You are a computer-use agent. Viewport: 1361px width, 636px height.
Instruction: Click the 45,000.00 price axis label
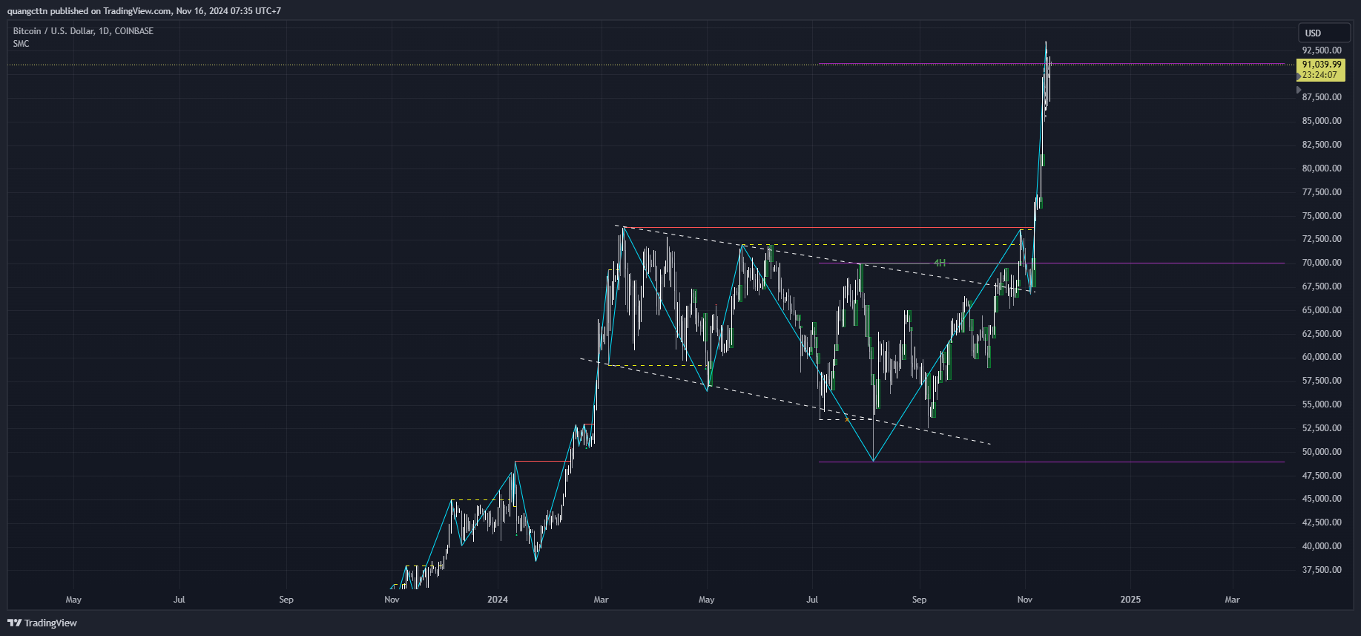[x=1322, y=499]
